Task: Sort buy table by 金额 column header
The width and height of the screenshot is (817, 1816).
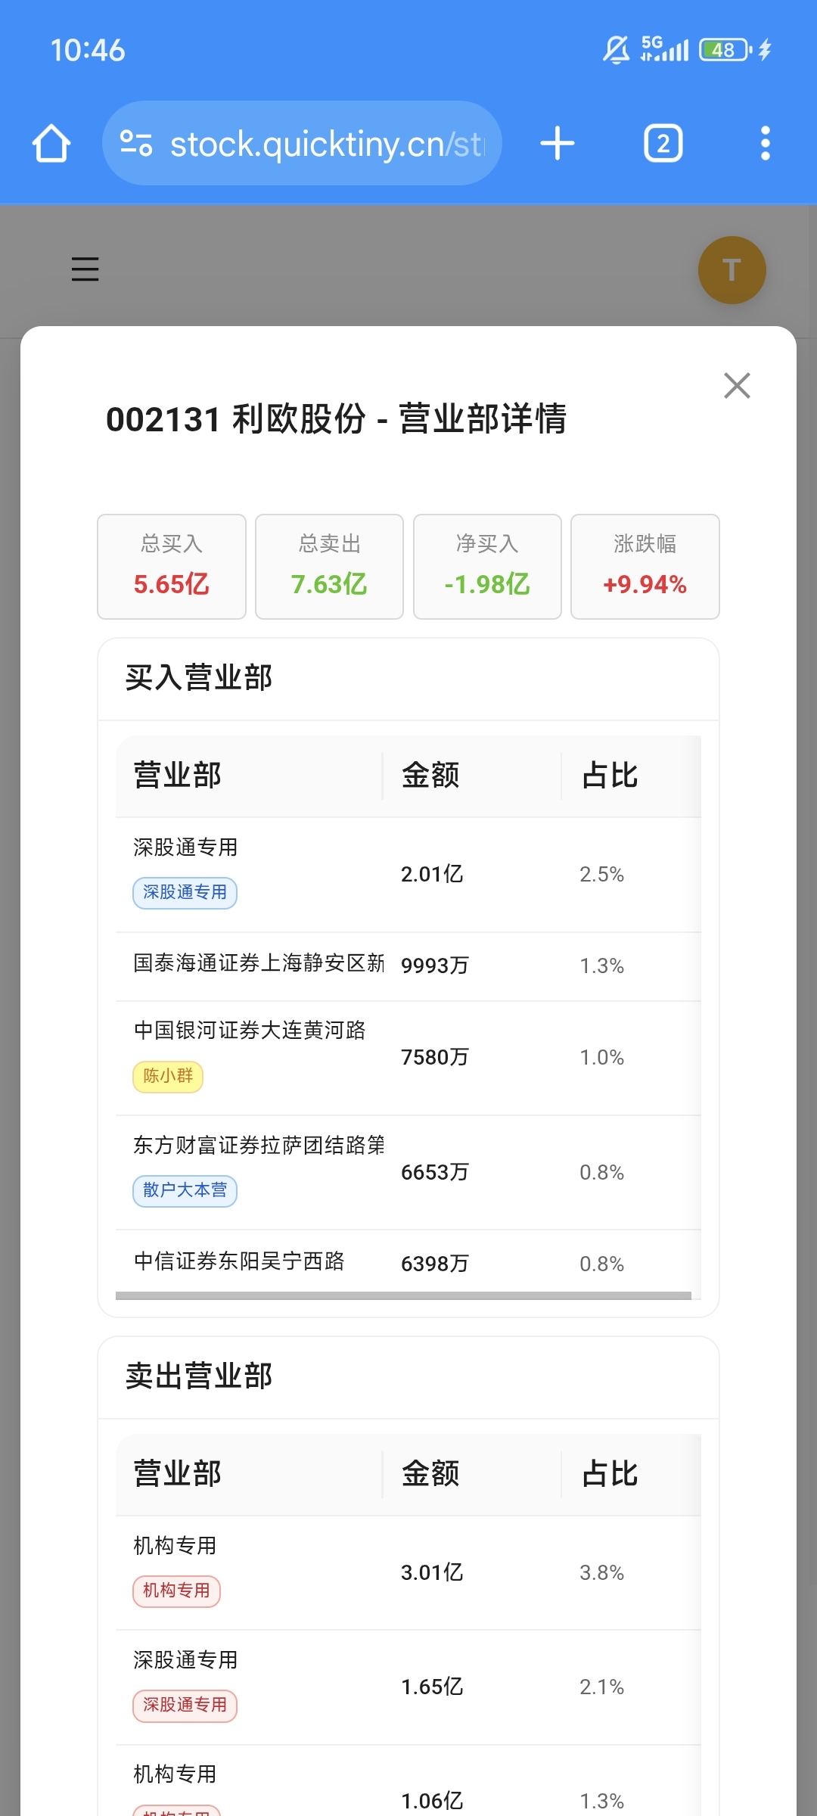Action: coord(430,776)
